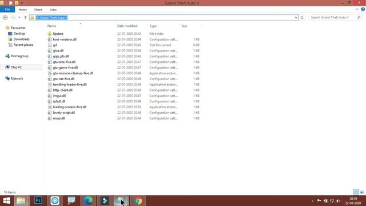Switch to the Home ribbon tab
This screenshot has width=366, height=206.
[x=23, y=10]
